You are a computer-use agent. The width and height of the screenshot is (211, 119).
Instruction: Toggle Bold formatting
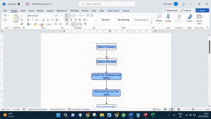coord(28,20)
